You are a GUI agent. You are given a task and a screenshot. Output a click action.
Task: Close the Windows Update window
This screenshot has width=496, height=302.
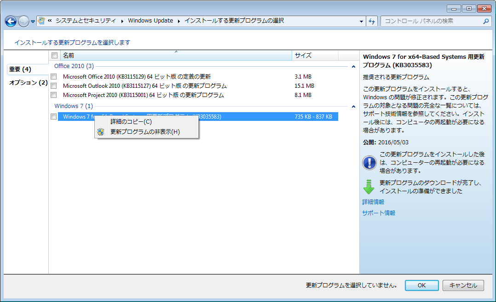click(484, 9)
